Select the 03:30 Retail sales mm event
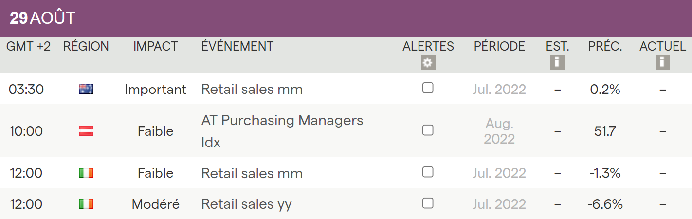Screen dimensions: 692x219 (x=252, y=90)
